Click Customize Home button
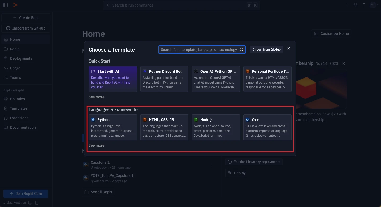Viewport: 381px width, 207px height. pyautogui.click(x=331, y=34)
